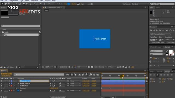Click the blue Fill color swatch
The image size is (175, 98).
(69, 4)
